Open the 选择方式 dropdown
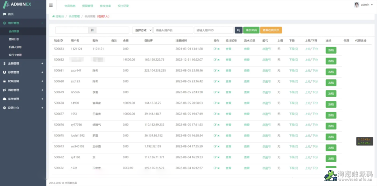This screenshot has width=377, height=186. pyautogui.click(x=142, y=30)
